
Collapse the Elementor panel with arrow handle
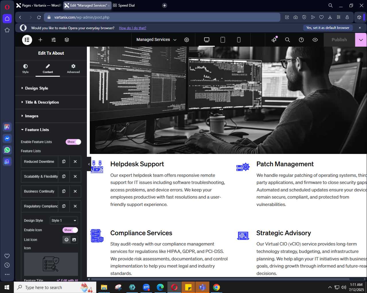point(89,164)
